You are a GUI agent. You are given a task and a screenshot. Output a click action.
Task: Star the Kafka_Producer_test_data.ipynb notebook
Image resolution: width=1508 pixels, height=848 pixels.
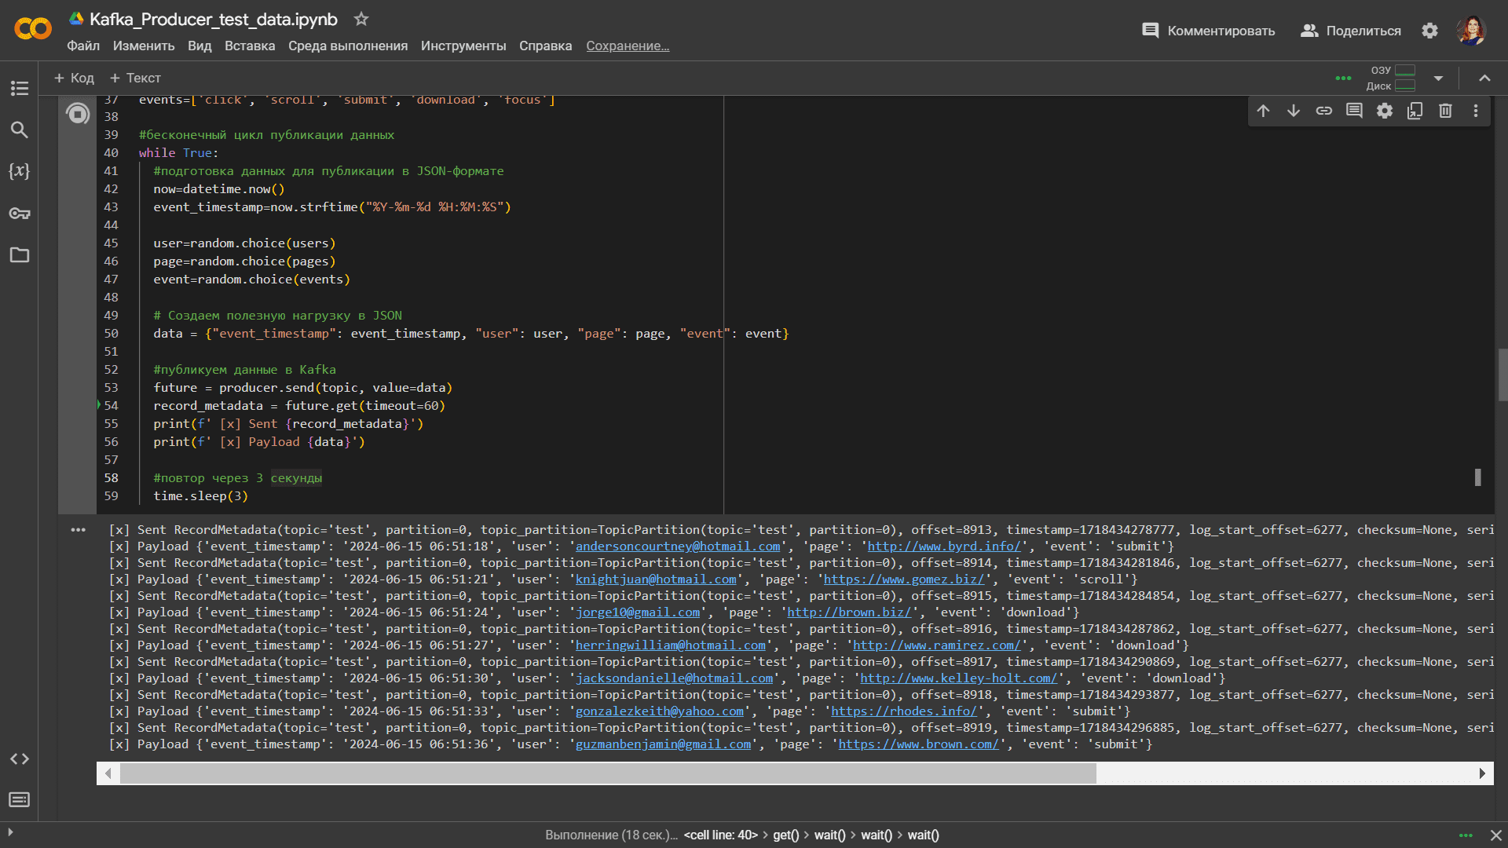[x=361, y=19]
